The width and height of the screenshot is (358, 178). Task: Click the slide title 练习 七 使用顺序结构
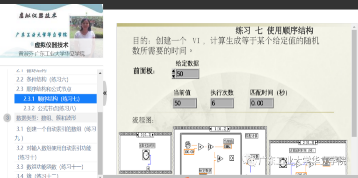click(274, 30)
